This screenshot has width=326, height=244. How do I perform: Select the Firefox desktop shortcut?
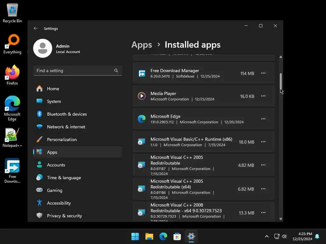pyautogui.click(x=12, y=75)
